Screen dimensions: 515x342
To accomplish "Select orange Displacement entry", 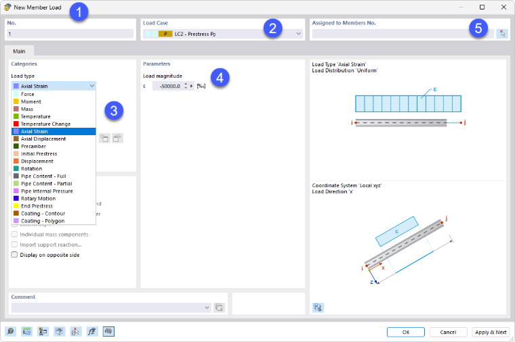I will point(54,161).
